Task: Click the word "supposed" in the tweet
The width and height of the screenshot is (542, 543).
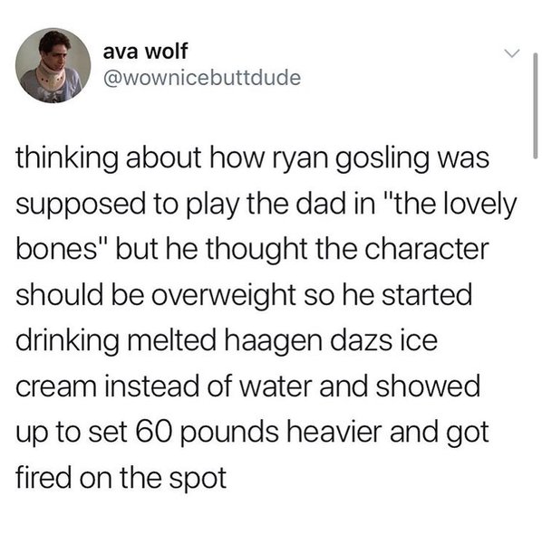Action: point(81,205)
